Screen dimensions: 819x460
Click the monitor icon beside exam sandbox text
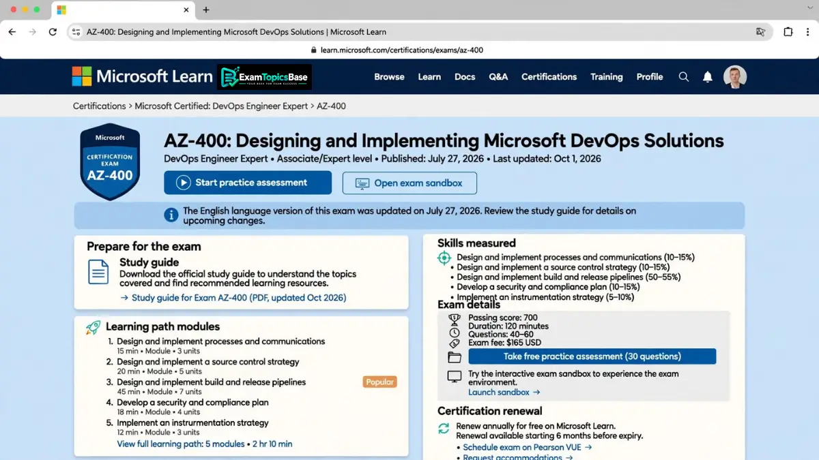(455, 376)
